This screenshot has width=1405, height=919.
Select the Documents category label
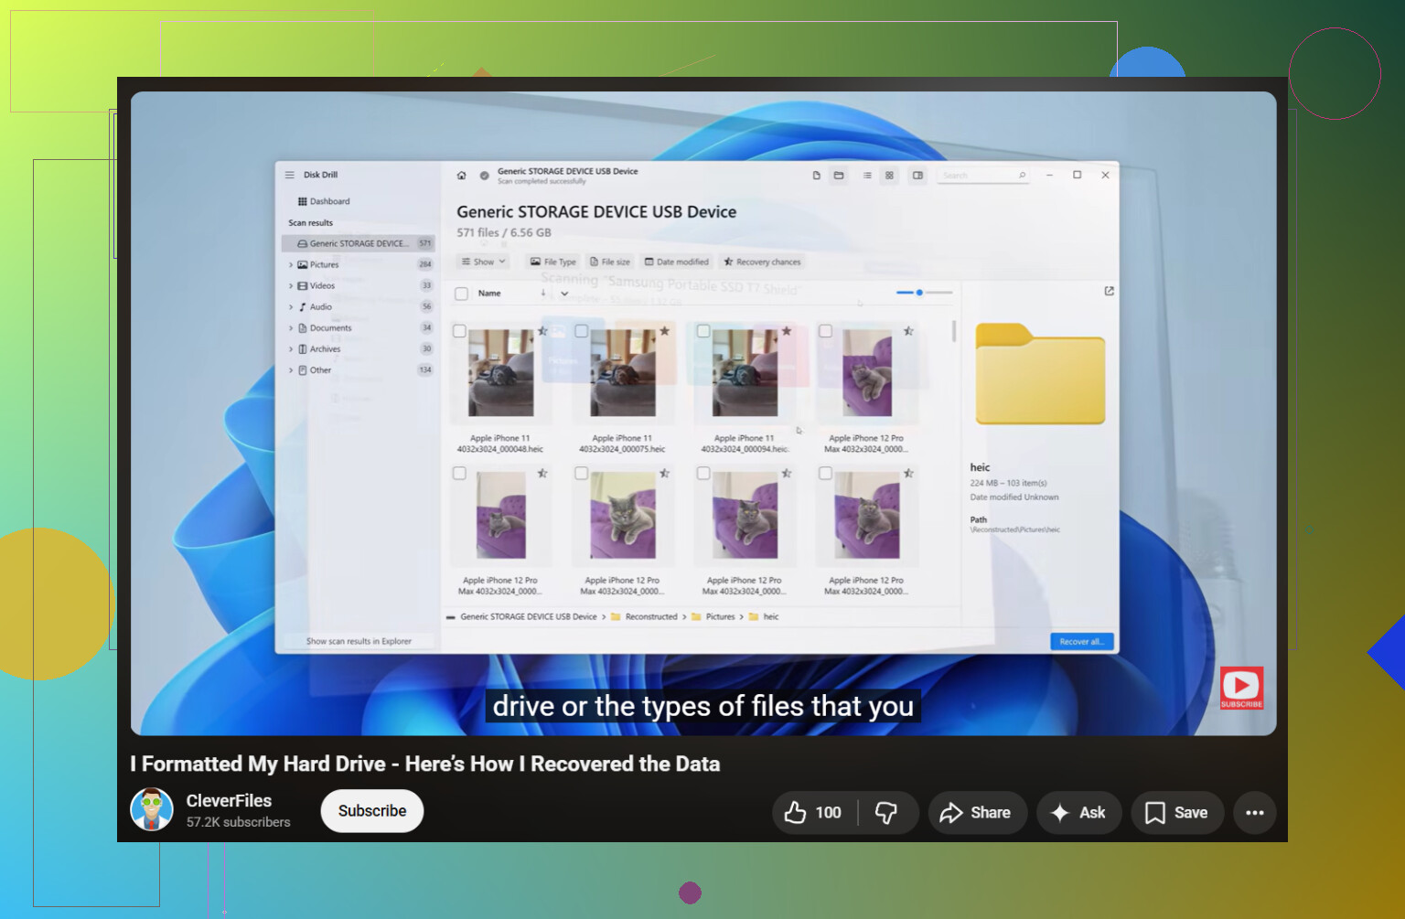tap(330, 328)
